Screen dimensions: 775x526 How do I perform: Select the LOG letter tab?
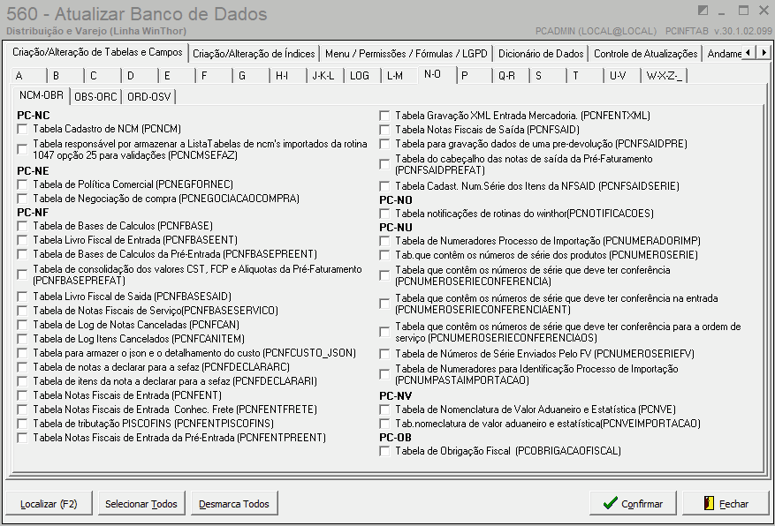[360, 76]
